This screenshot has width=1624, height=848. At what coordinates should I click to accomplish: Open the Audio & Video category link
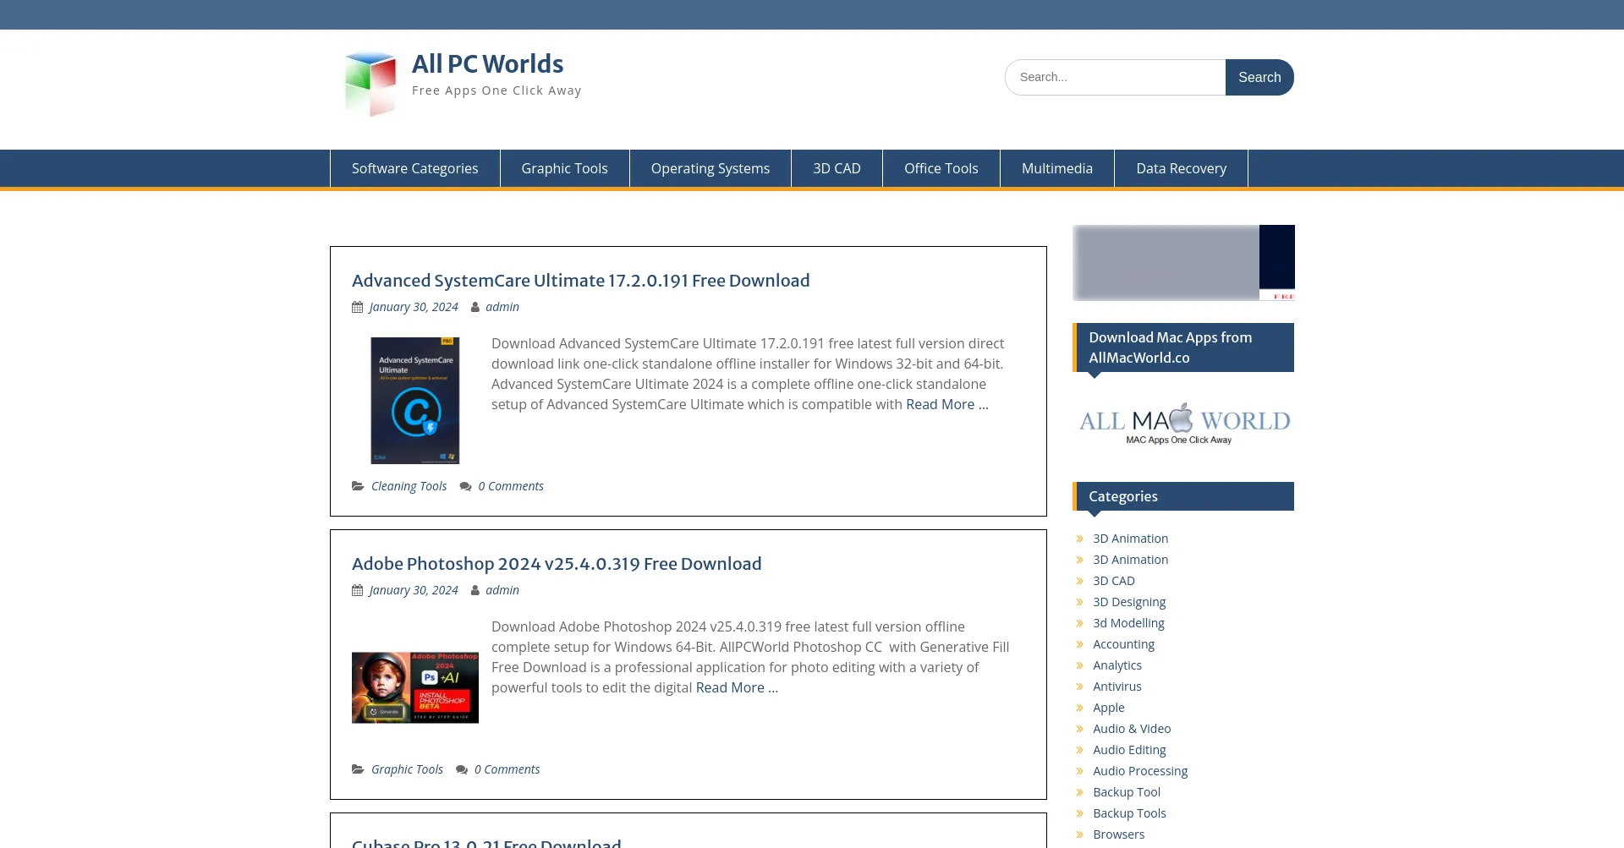1132,729
